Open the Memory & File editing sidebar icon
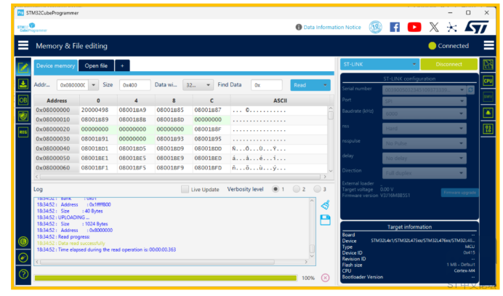Image resolution: width=503 pixels, height=296 pixels. click(x=23, y=68)
